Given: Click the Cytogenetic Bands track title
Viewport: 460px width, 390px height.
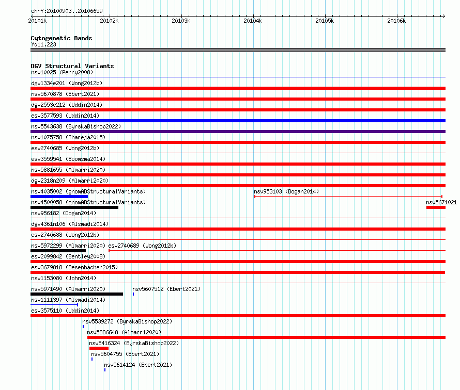Looking at the screenshot, I should [62, 38].
